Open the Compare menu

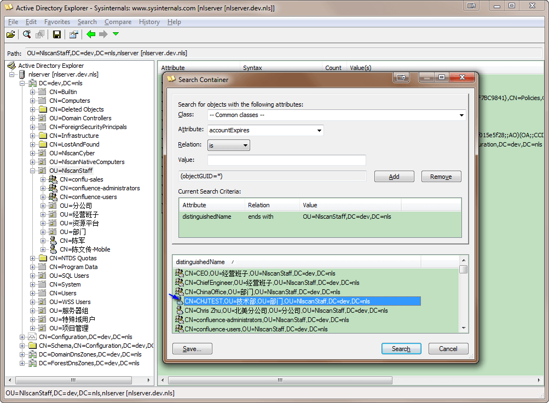point(118,22)
